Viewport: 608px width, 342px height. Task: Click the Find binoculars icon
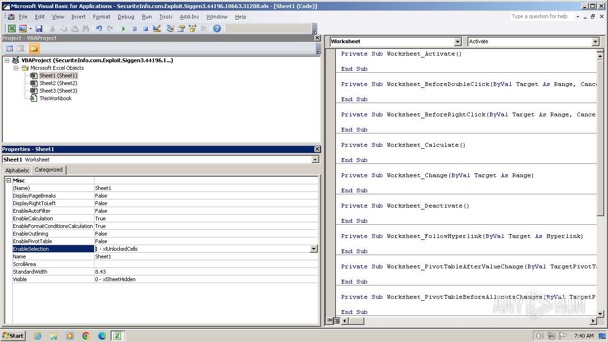point(85,28)
